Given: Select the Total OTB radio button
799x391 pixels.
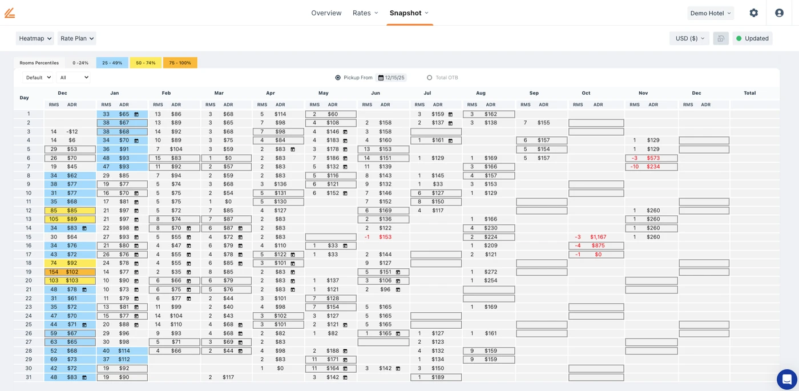Looking at the screenshot, I should (x=429, y=77).
